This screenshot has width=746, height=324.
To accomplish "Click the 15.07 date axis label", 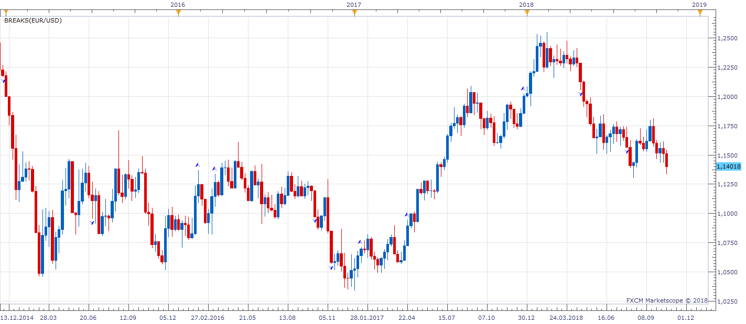I will coord(447,318).
